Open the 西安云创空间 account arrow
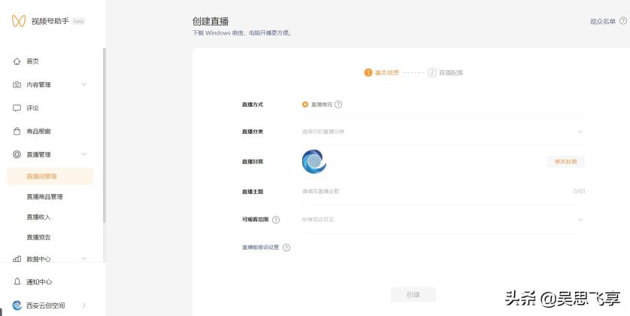 click(x=84, y=305)
